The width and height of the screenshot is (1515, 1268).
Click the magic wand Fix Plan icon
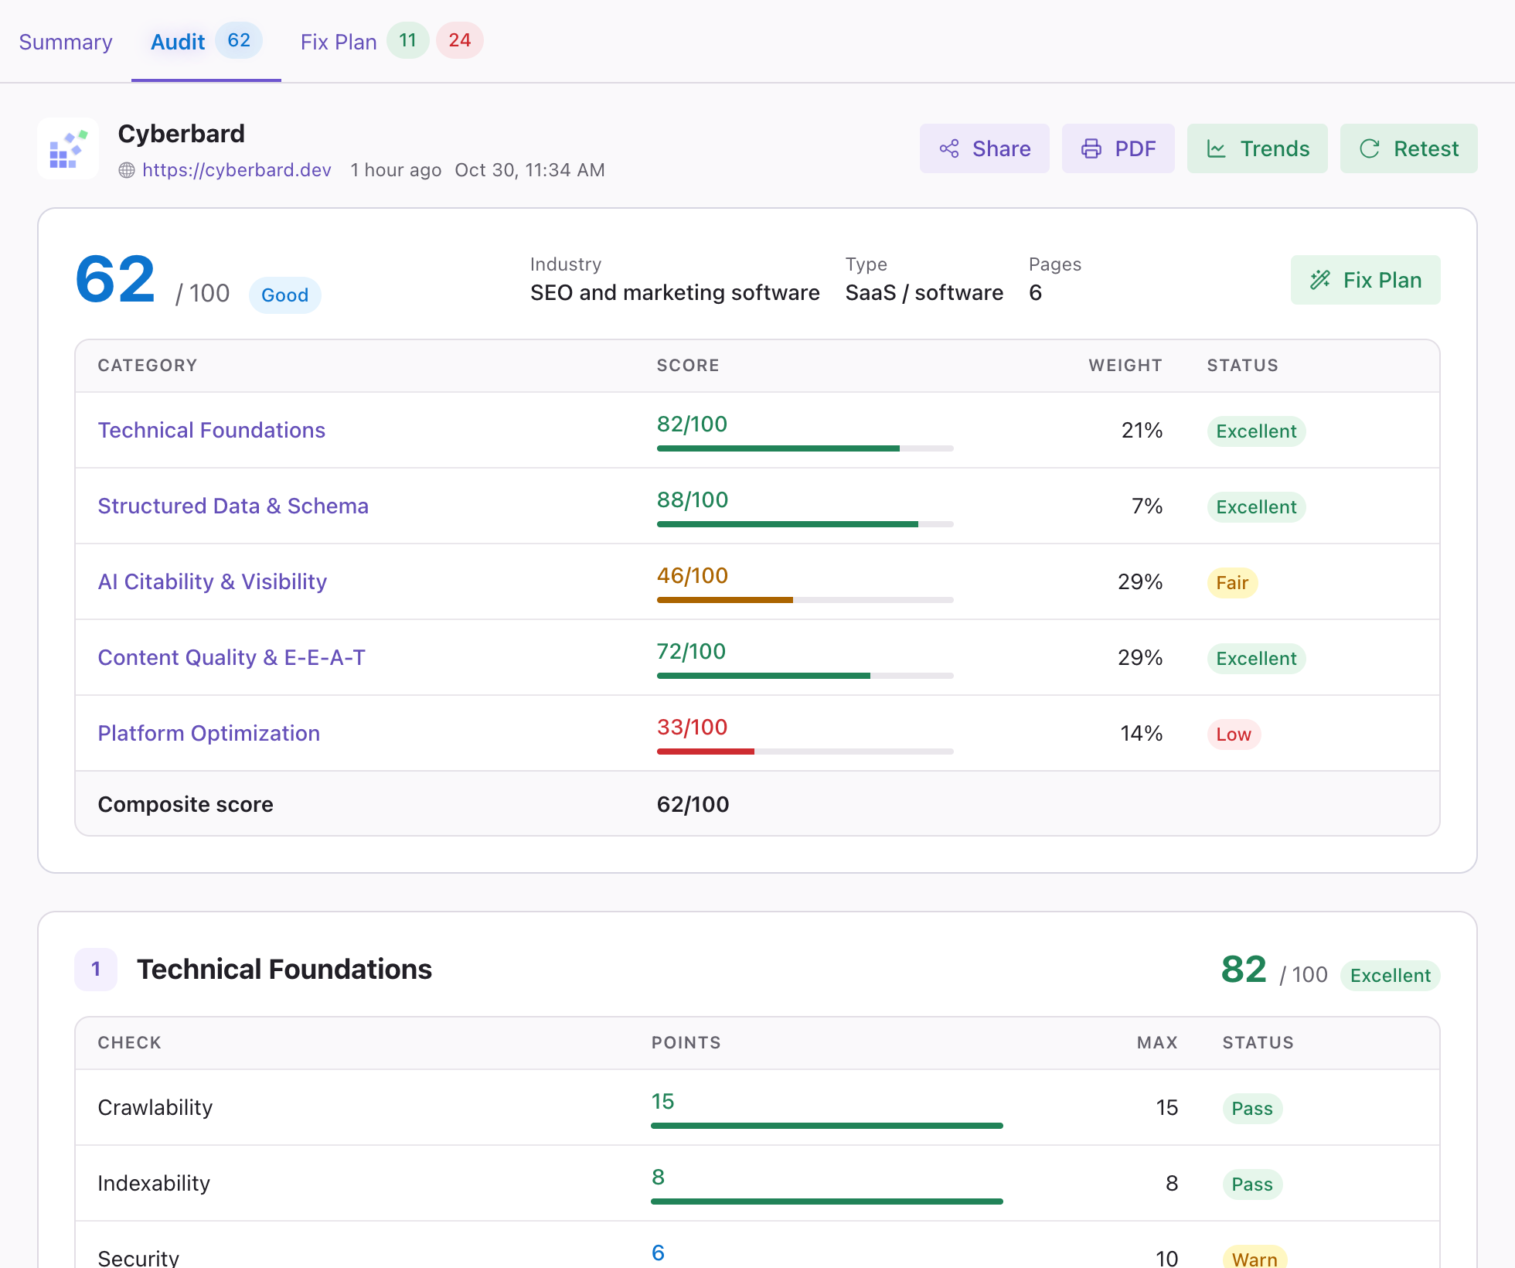[x=1320, y=280]
